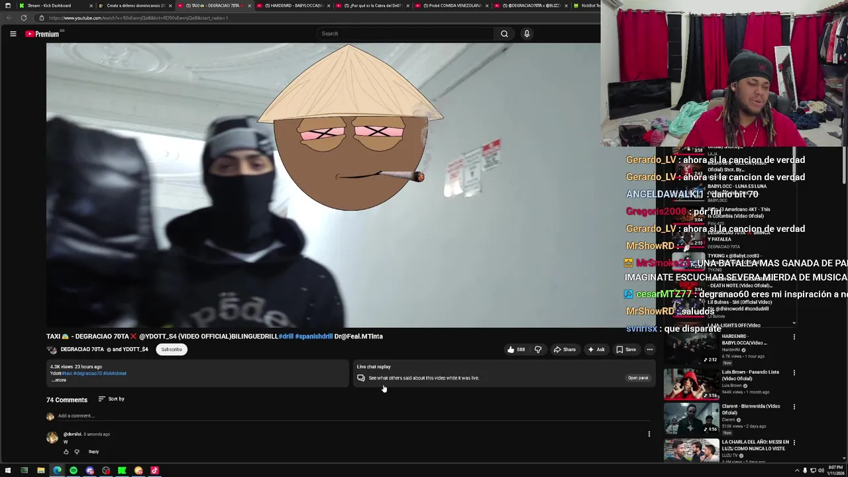Go back with browser back arrow

[x=8, y=18]
